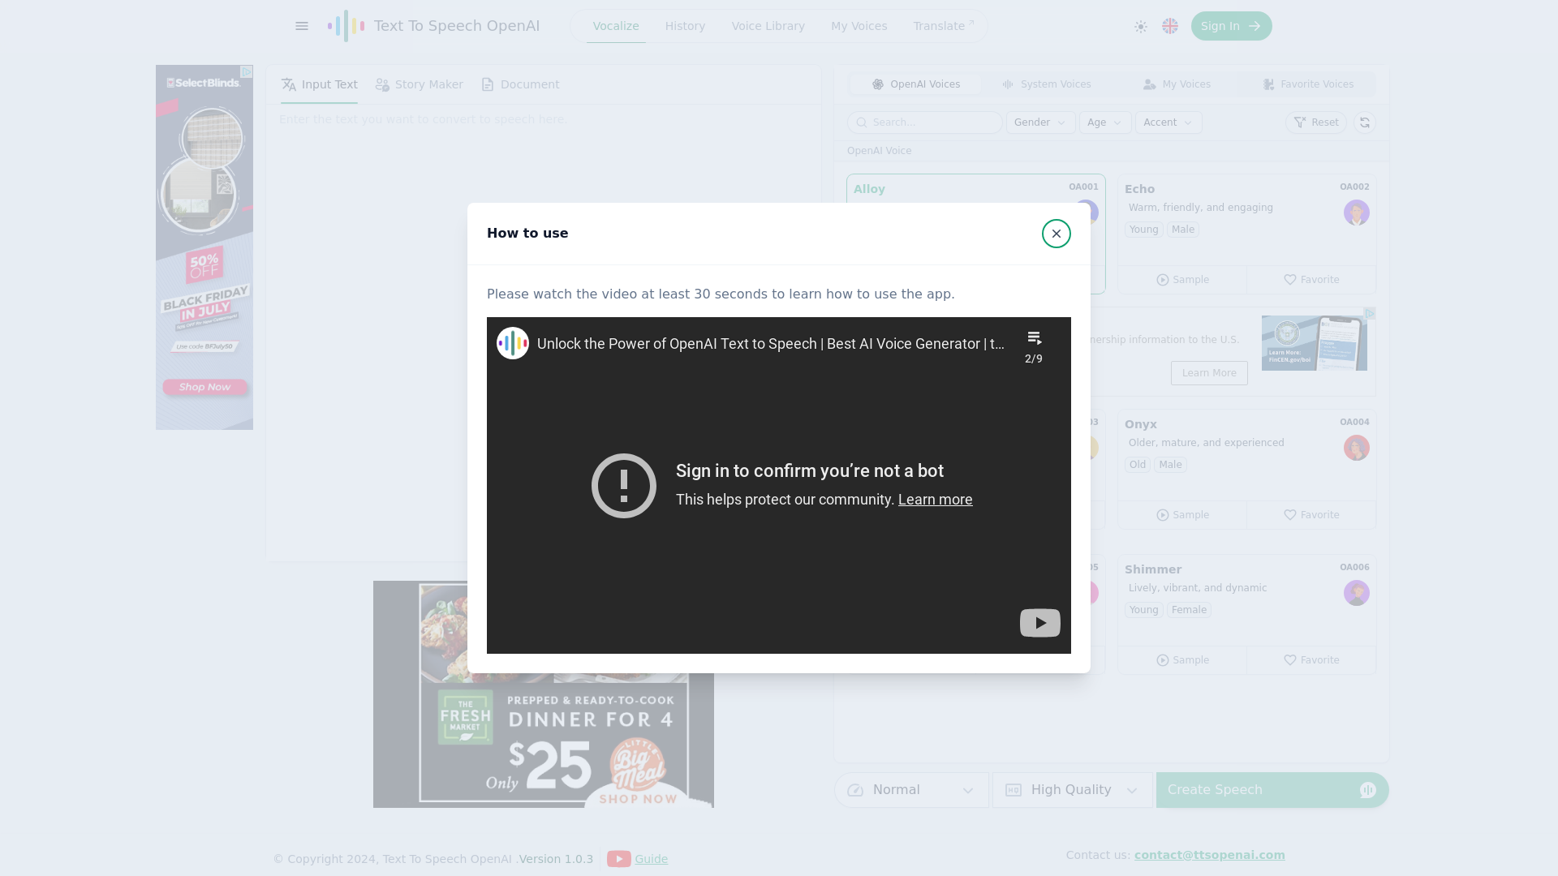Open the Translate external link

pos(943,26)
